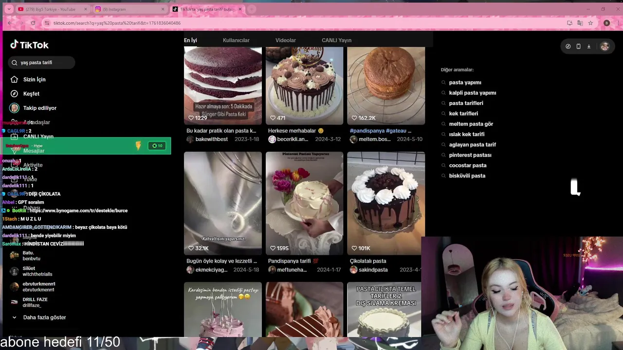Open the Çikolatalı pasta video with 101K likes
623x350 pixels.
click(x=386, y=203)
